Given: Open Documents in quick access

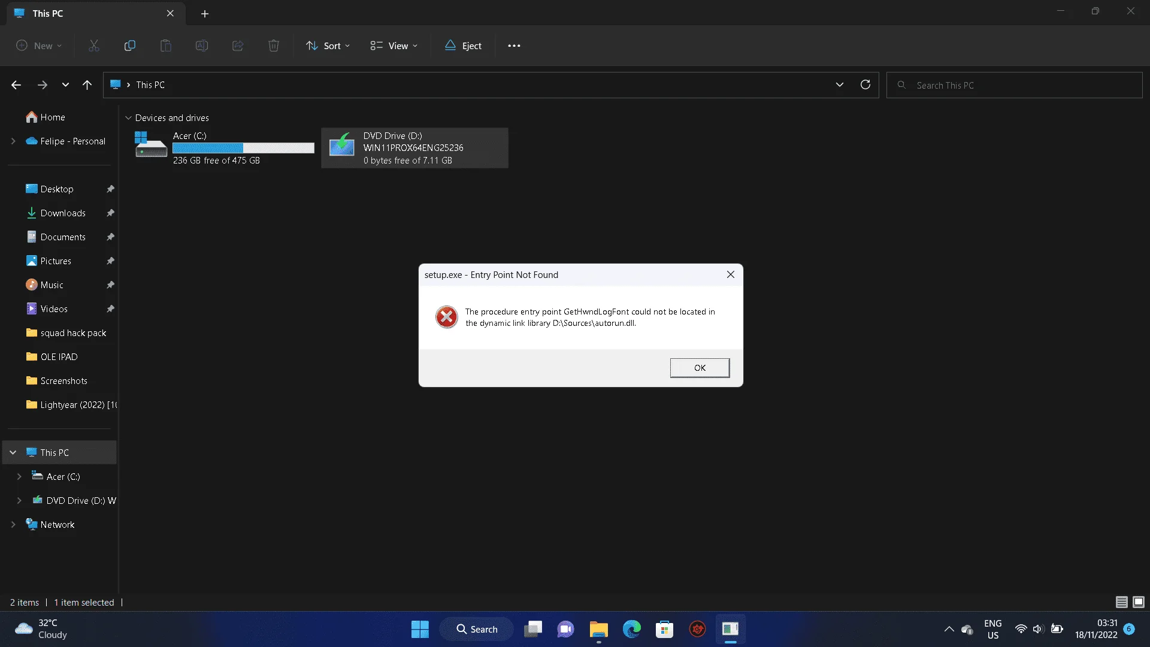Looking at the screenshot, I should (63, 237).
